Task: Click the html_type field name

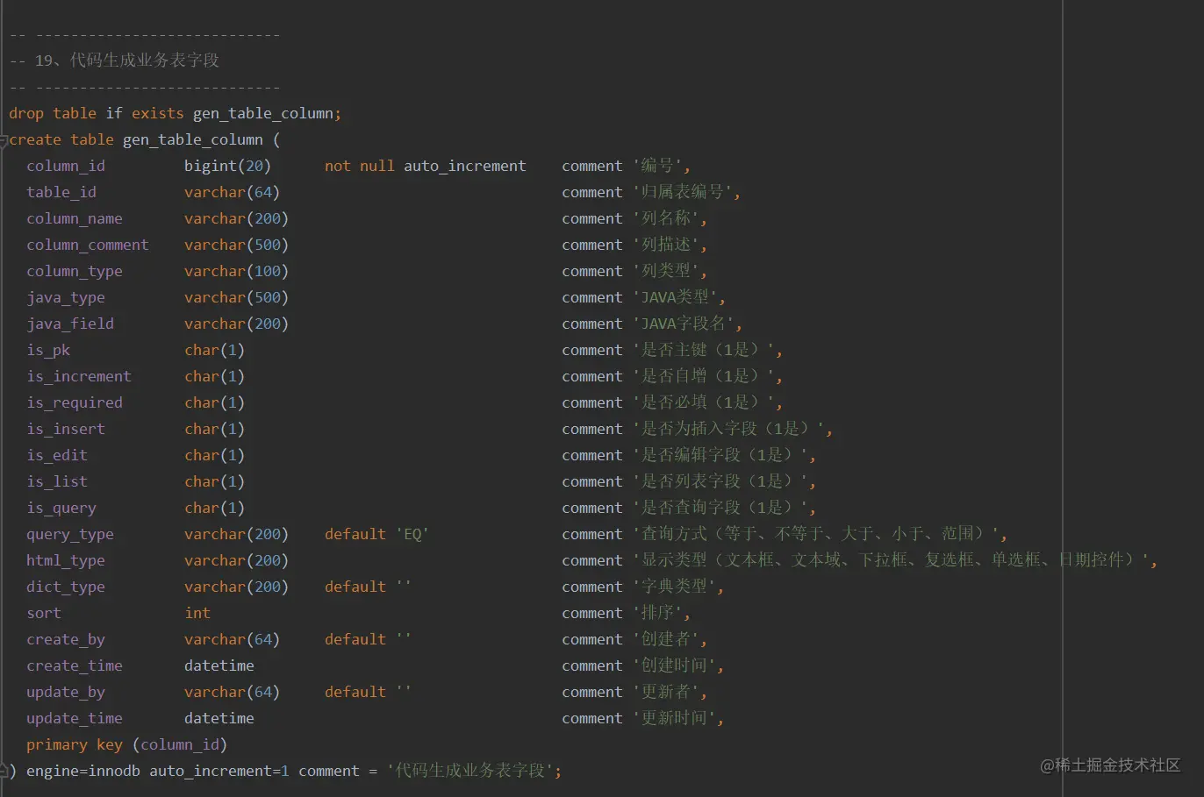Action: click(x=66, y=561)
